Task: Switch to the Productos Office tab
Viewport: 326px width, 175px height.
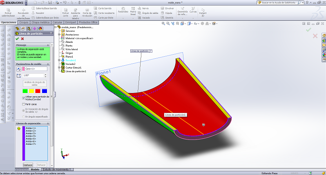Action: (88, 22)
